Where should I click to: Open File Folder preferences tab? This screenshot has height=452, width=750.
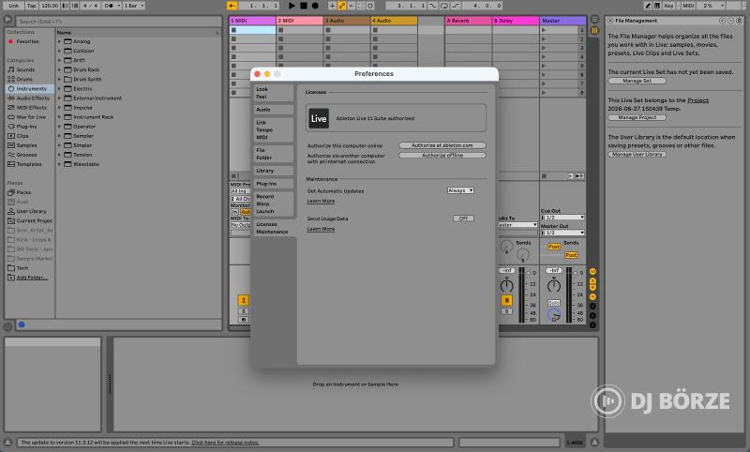coord(273,154)
